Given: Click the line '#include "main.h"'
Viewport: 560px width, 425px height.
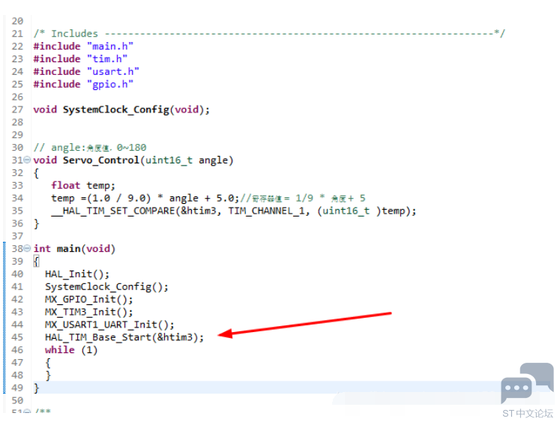Looking at the screenshot, I should click(x=83, y=46).
